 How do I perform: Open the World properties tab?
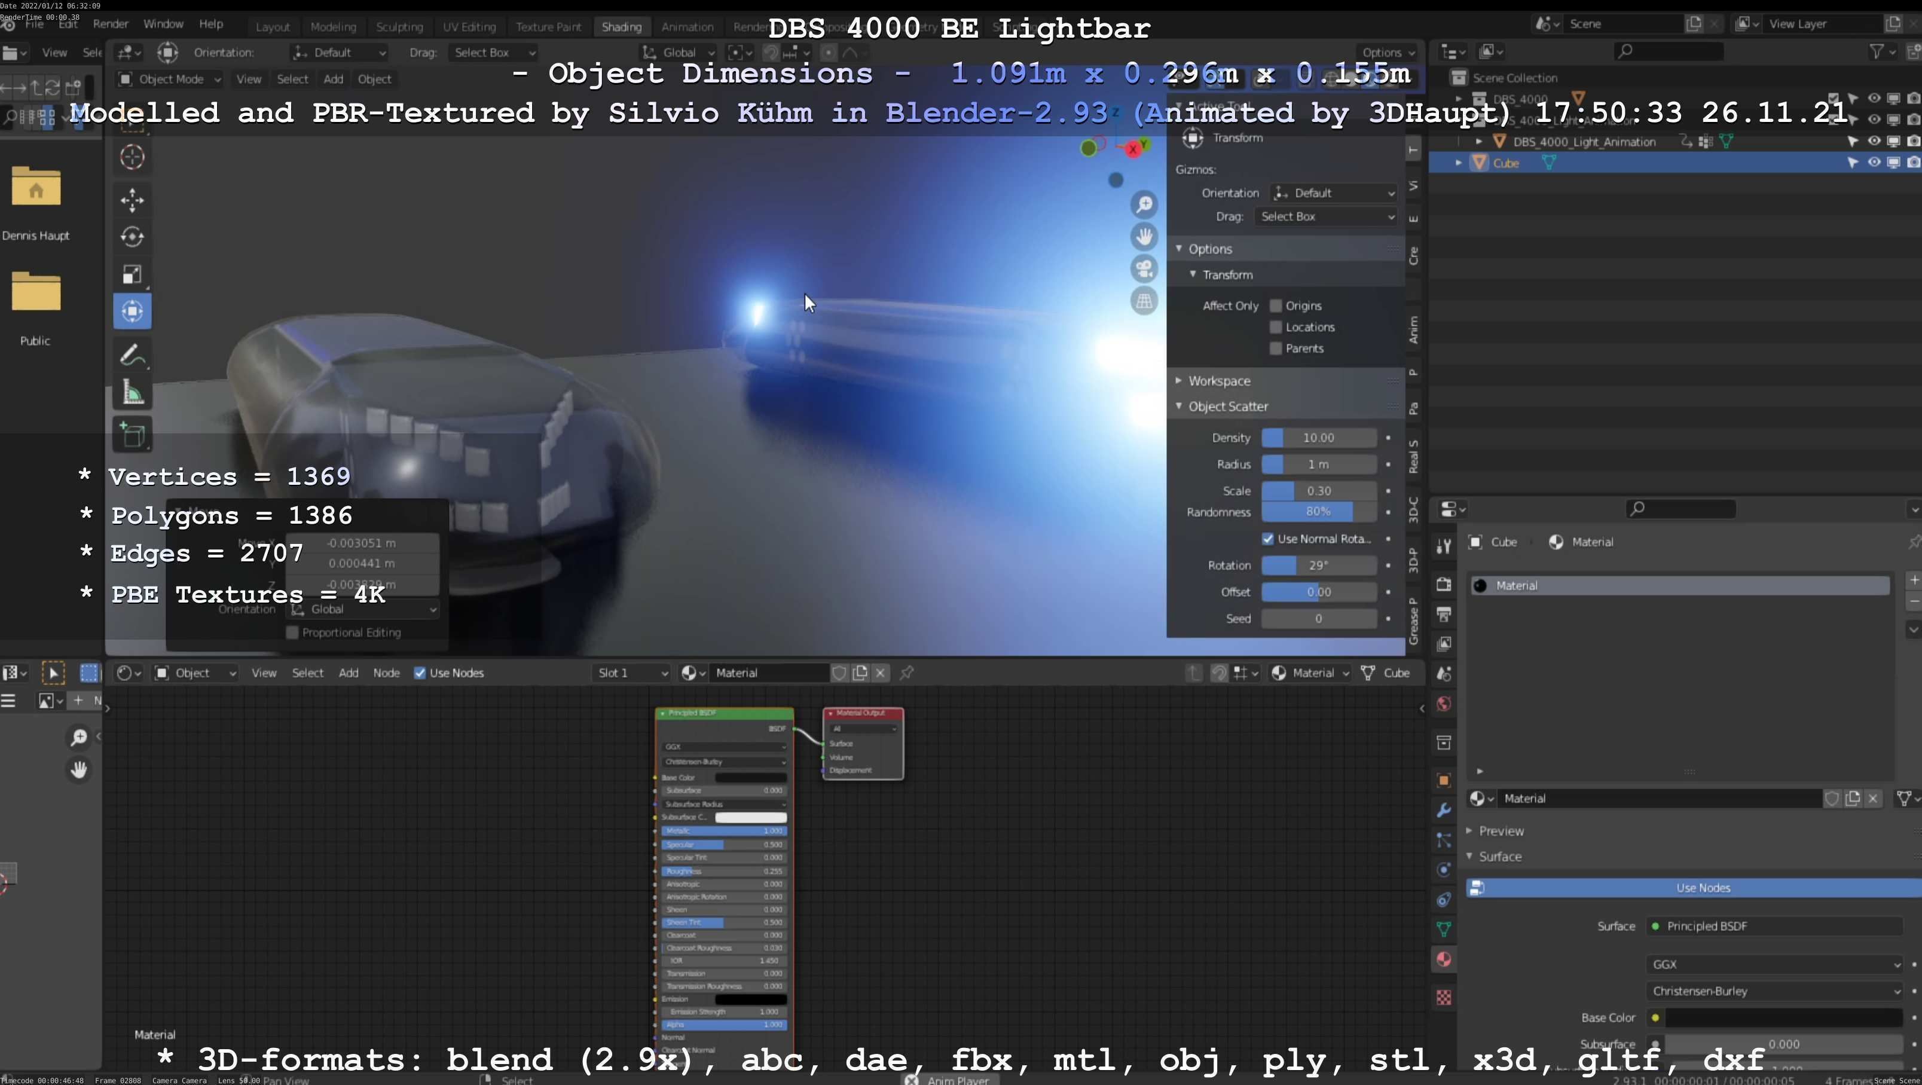click(x=1444, y=704)
